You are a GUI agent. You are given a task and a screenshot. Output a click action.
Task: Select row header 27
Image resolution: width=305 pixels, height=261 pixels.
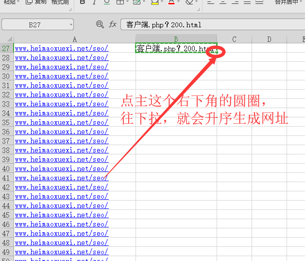[x=6, y=48]
